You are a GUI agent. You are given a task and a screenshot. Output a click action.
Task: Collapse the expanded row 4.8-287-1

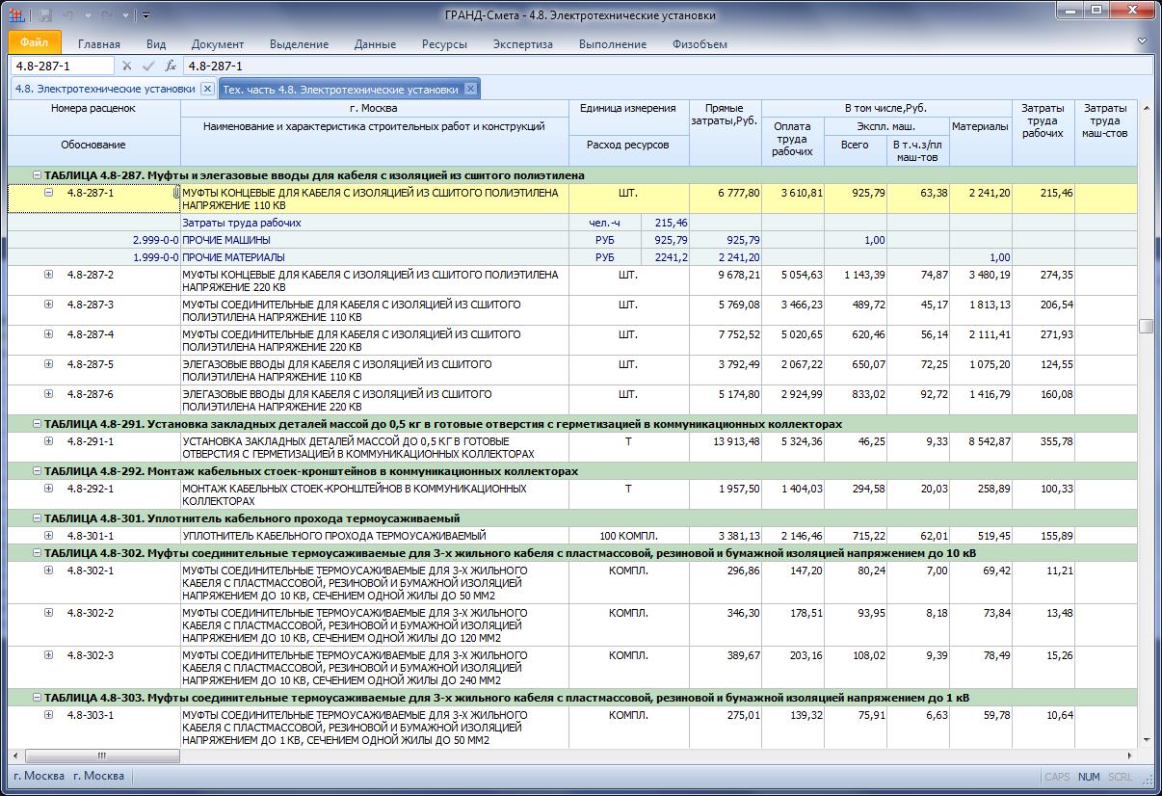tap(48, 193)
